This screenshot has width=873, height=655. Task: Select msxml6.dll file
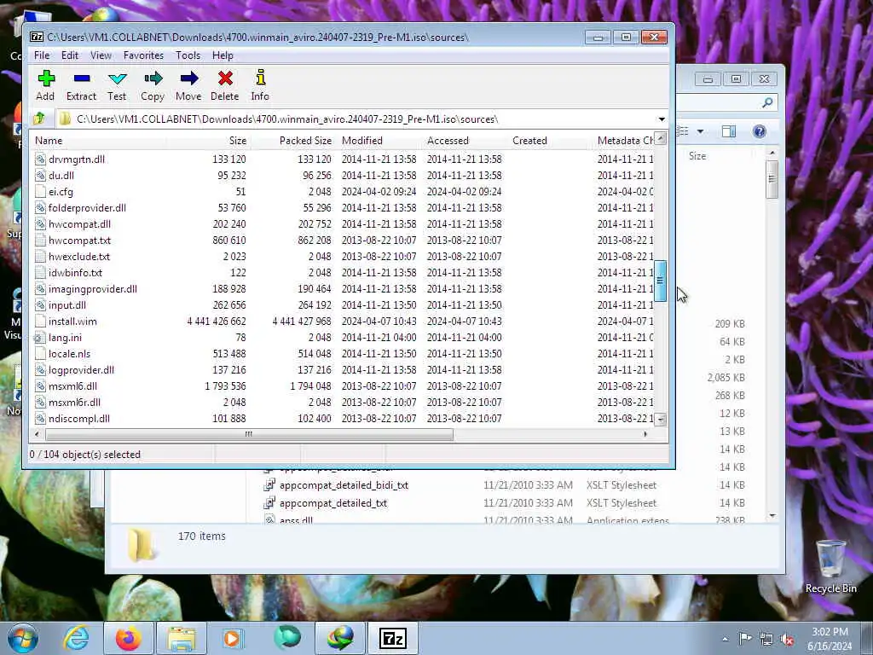72,386
